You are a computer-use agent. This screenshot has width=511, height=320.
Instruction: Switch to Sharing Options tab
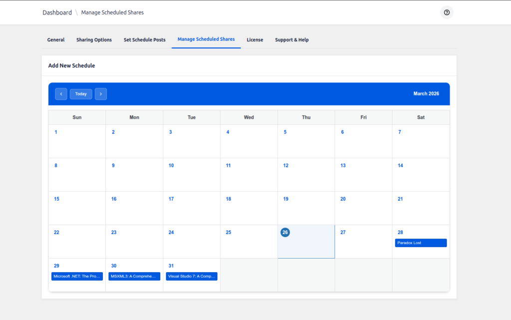pyautogui.click(x=94, y=40)
